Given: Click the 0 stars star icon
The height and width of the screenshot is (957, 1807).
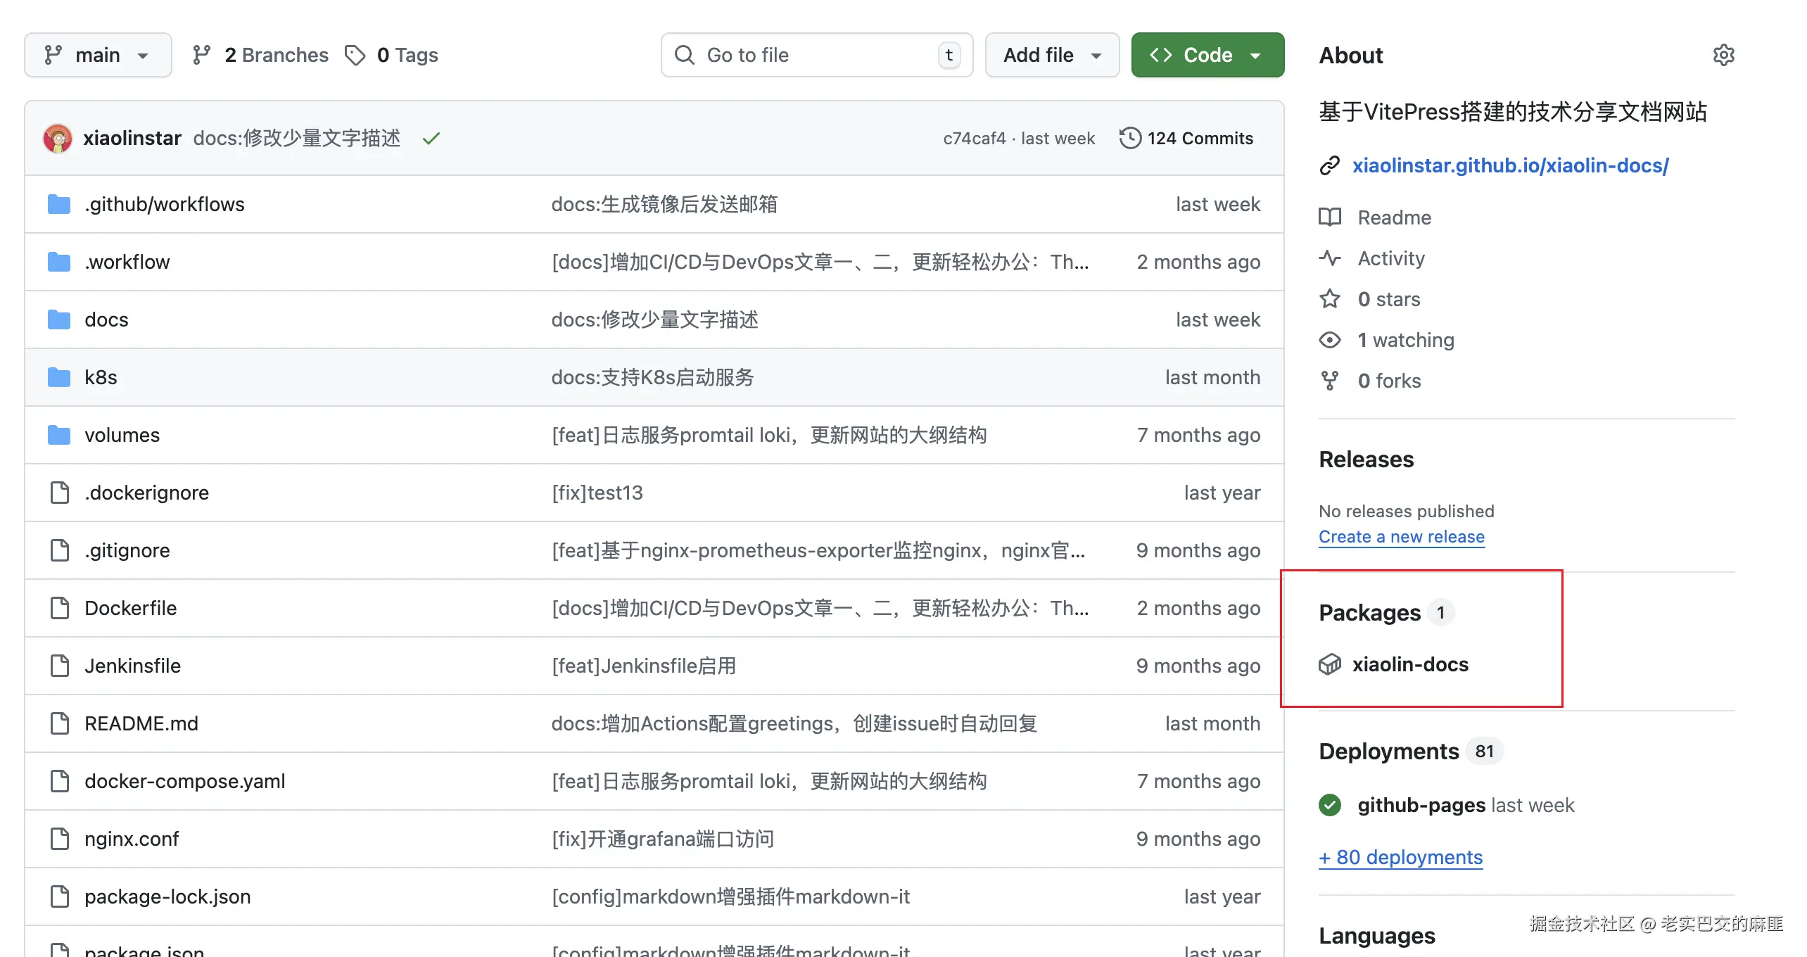Looking at the screenshot, I should [x=1330, y=300].
